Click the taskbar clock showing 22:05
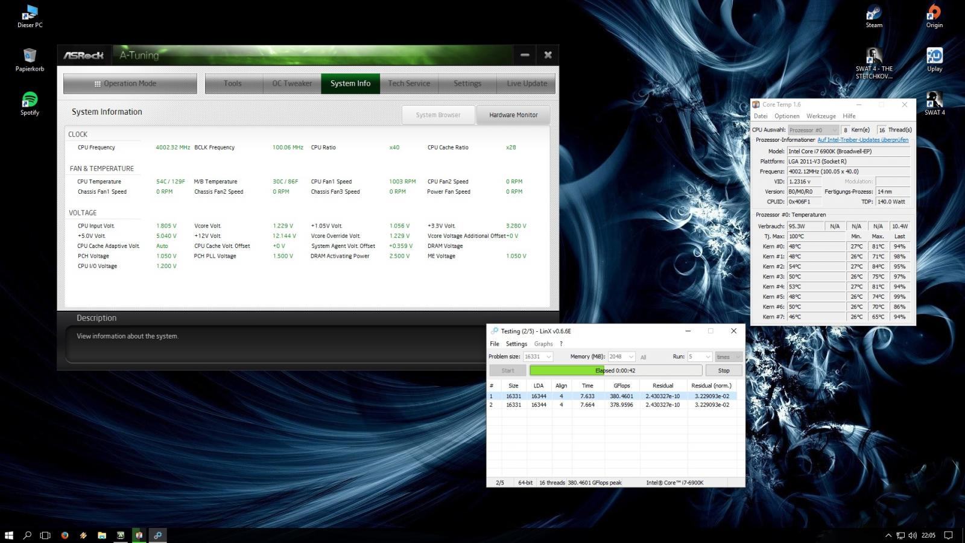This screenshot has height=543, width=965. 929,535
